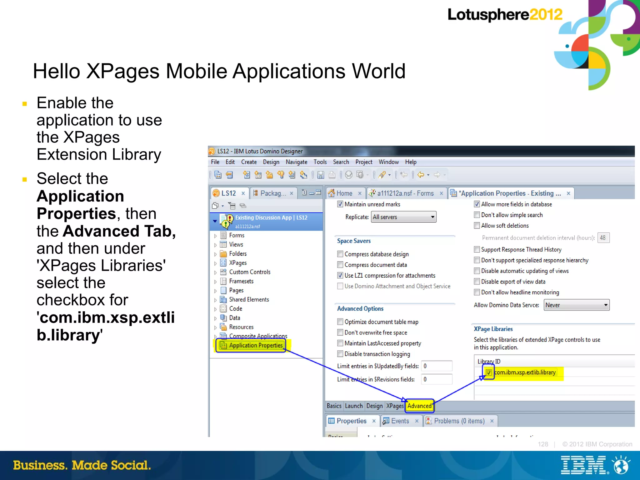Click the Shared Elements icon
Image resolution: width=640 pixels, height=480 pixels.
pos(223,299)
